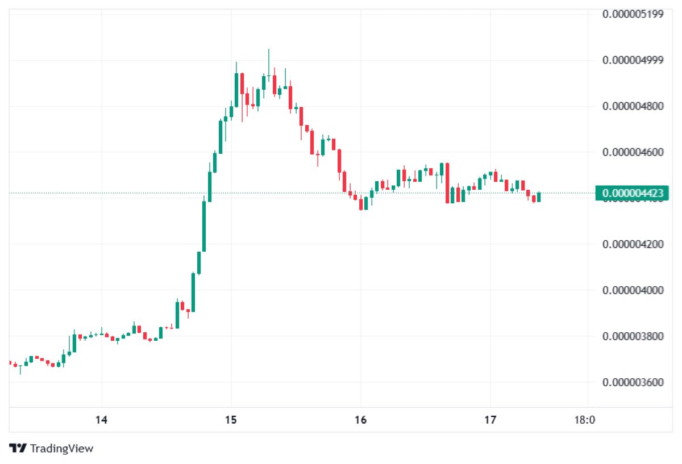Open the TradingView text link
This screenshot has height=464, width=682.
(x=61, y=448)
